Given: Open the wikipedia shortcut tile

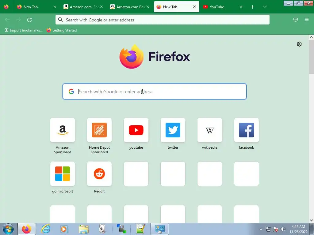Looking at the screenshot, I should click(x=210, y=130).
